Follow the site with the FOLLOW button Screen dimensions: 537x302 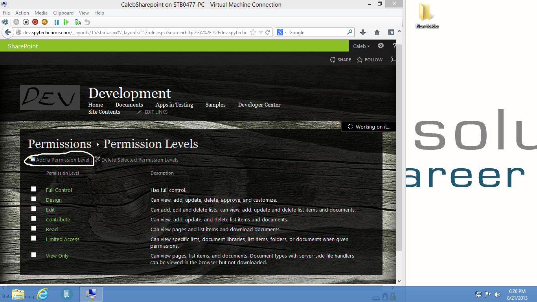pyautogui.click(x=370, y=60)
